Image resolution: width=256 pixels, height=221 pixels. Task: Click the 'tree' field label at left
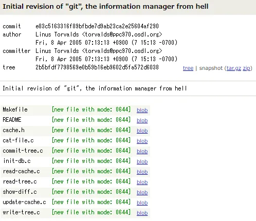[x=9, y=67]
